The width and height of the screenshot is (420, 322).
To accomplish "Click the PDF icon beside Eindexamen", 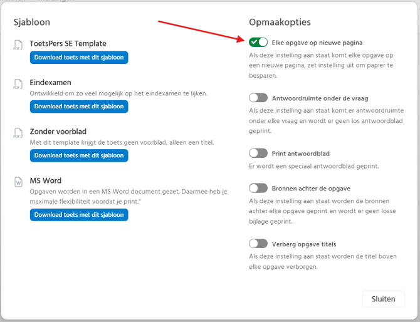I will [x=18, y=84].
